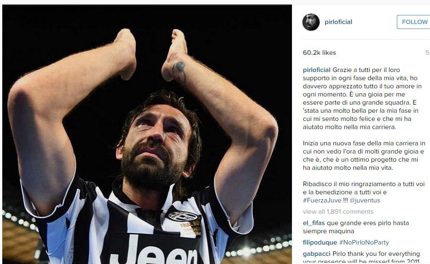Click the FOLLOW button

414,22
